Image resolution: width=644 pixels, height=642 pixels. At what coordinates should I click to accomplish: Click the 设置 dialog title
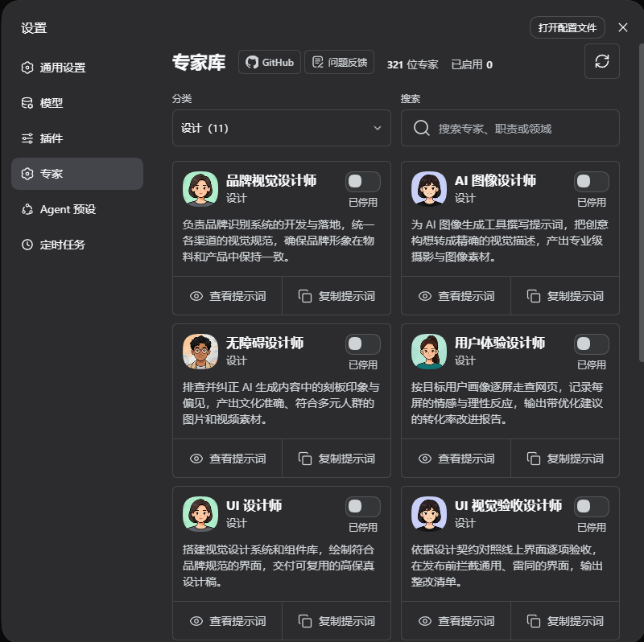coord(34,28)
